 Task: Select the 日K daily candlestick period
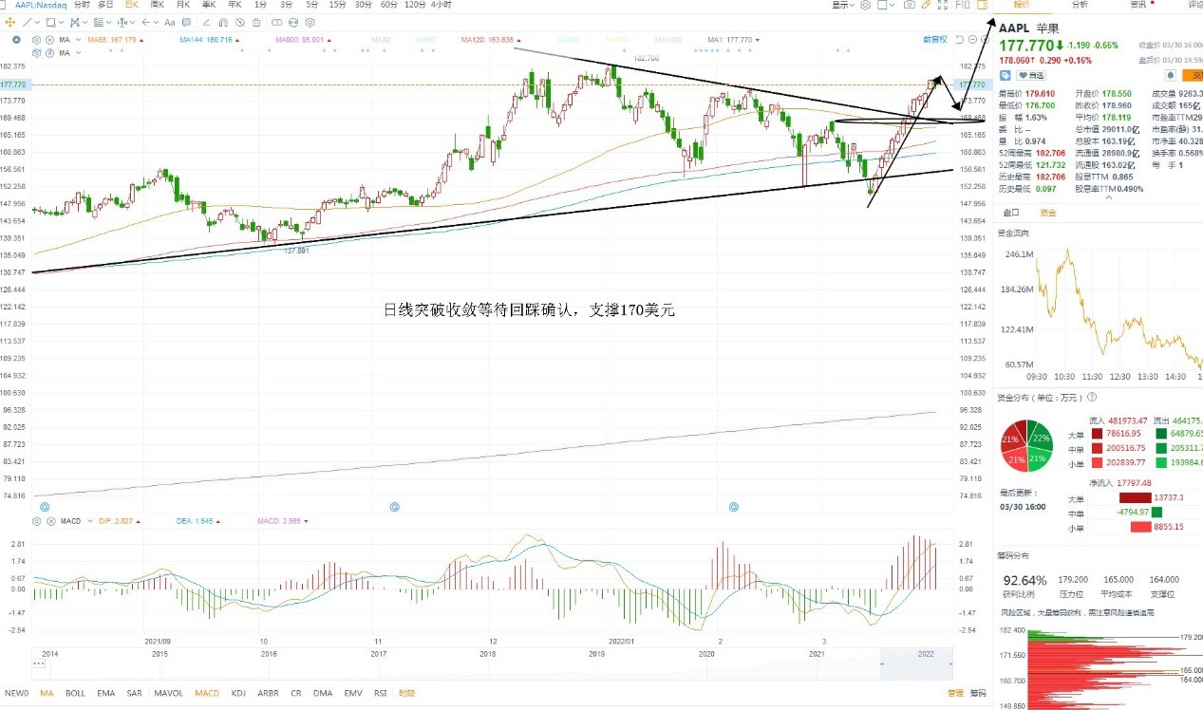click(132, 5)
